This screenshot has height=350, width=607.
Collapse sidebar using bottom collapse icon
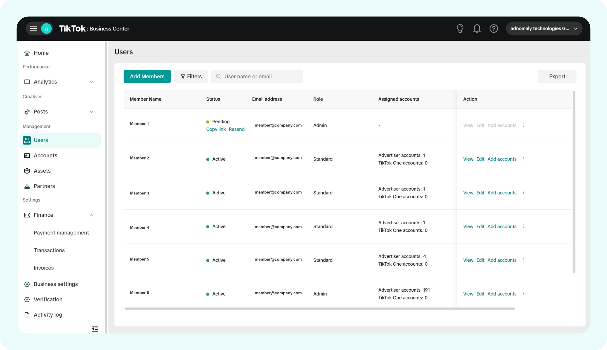pos(95,329)
